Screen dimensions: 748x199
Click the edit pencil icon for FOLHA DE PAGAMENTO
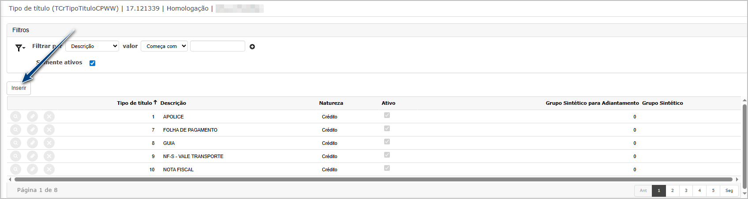(x=32, y=130)
